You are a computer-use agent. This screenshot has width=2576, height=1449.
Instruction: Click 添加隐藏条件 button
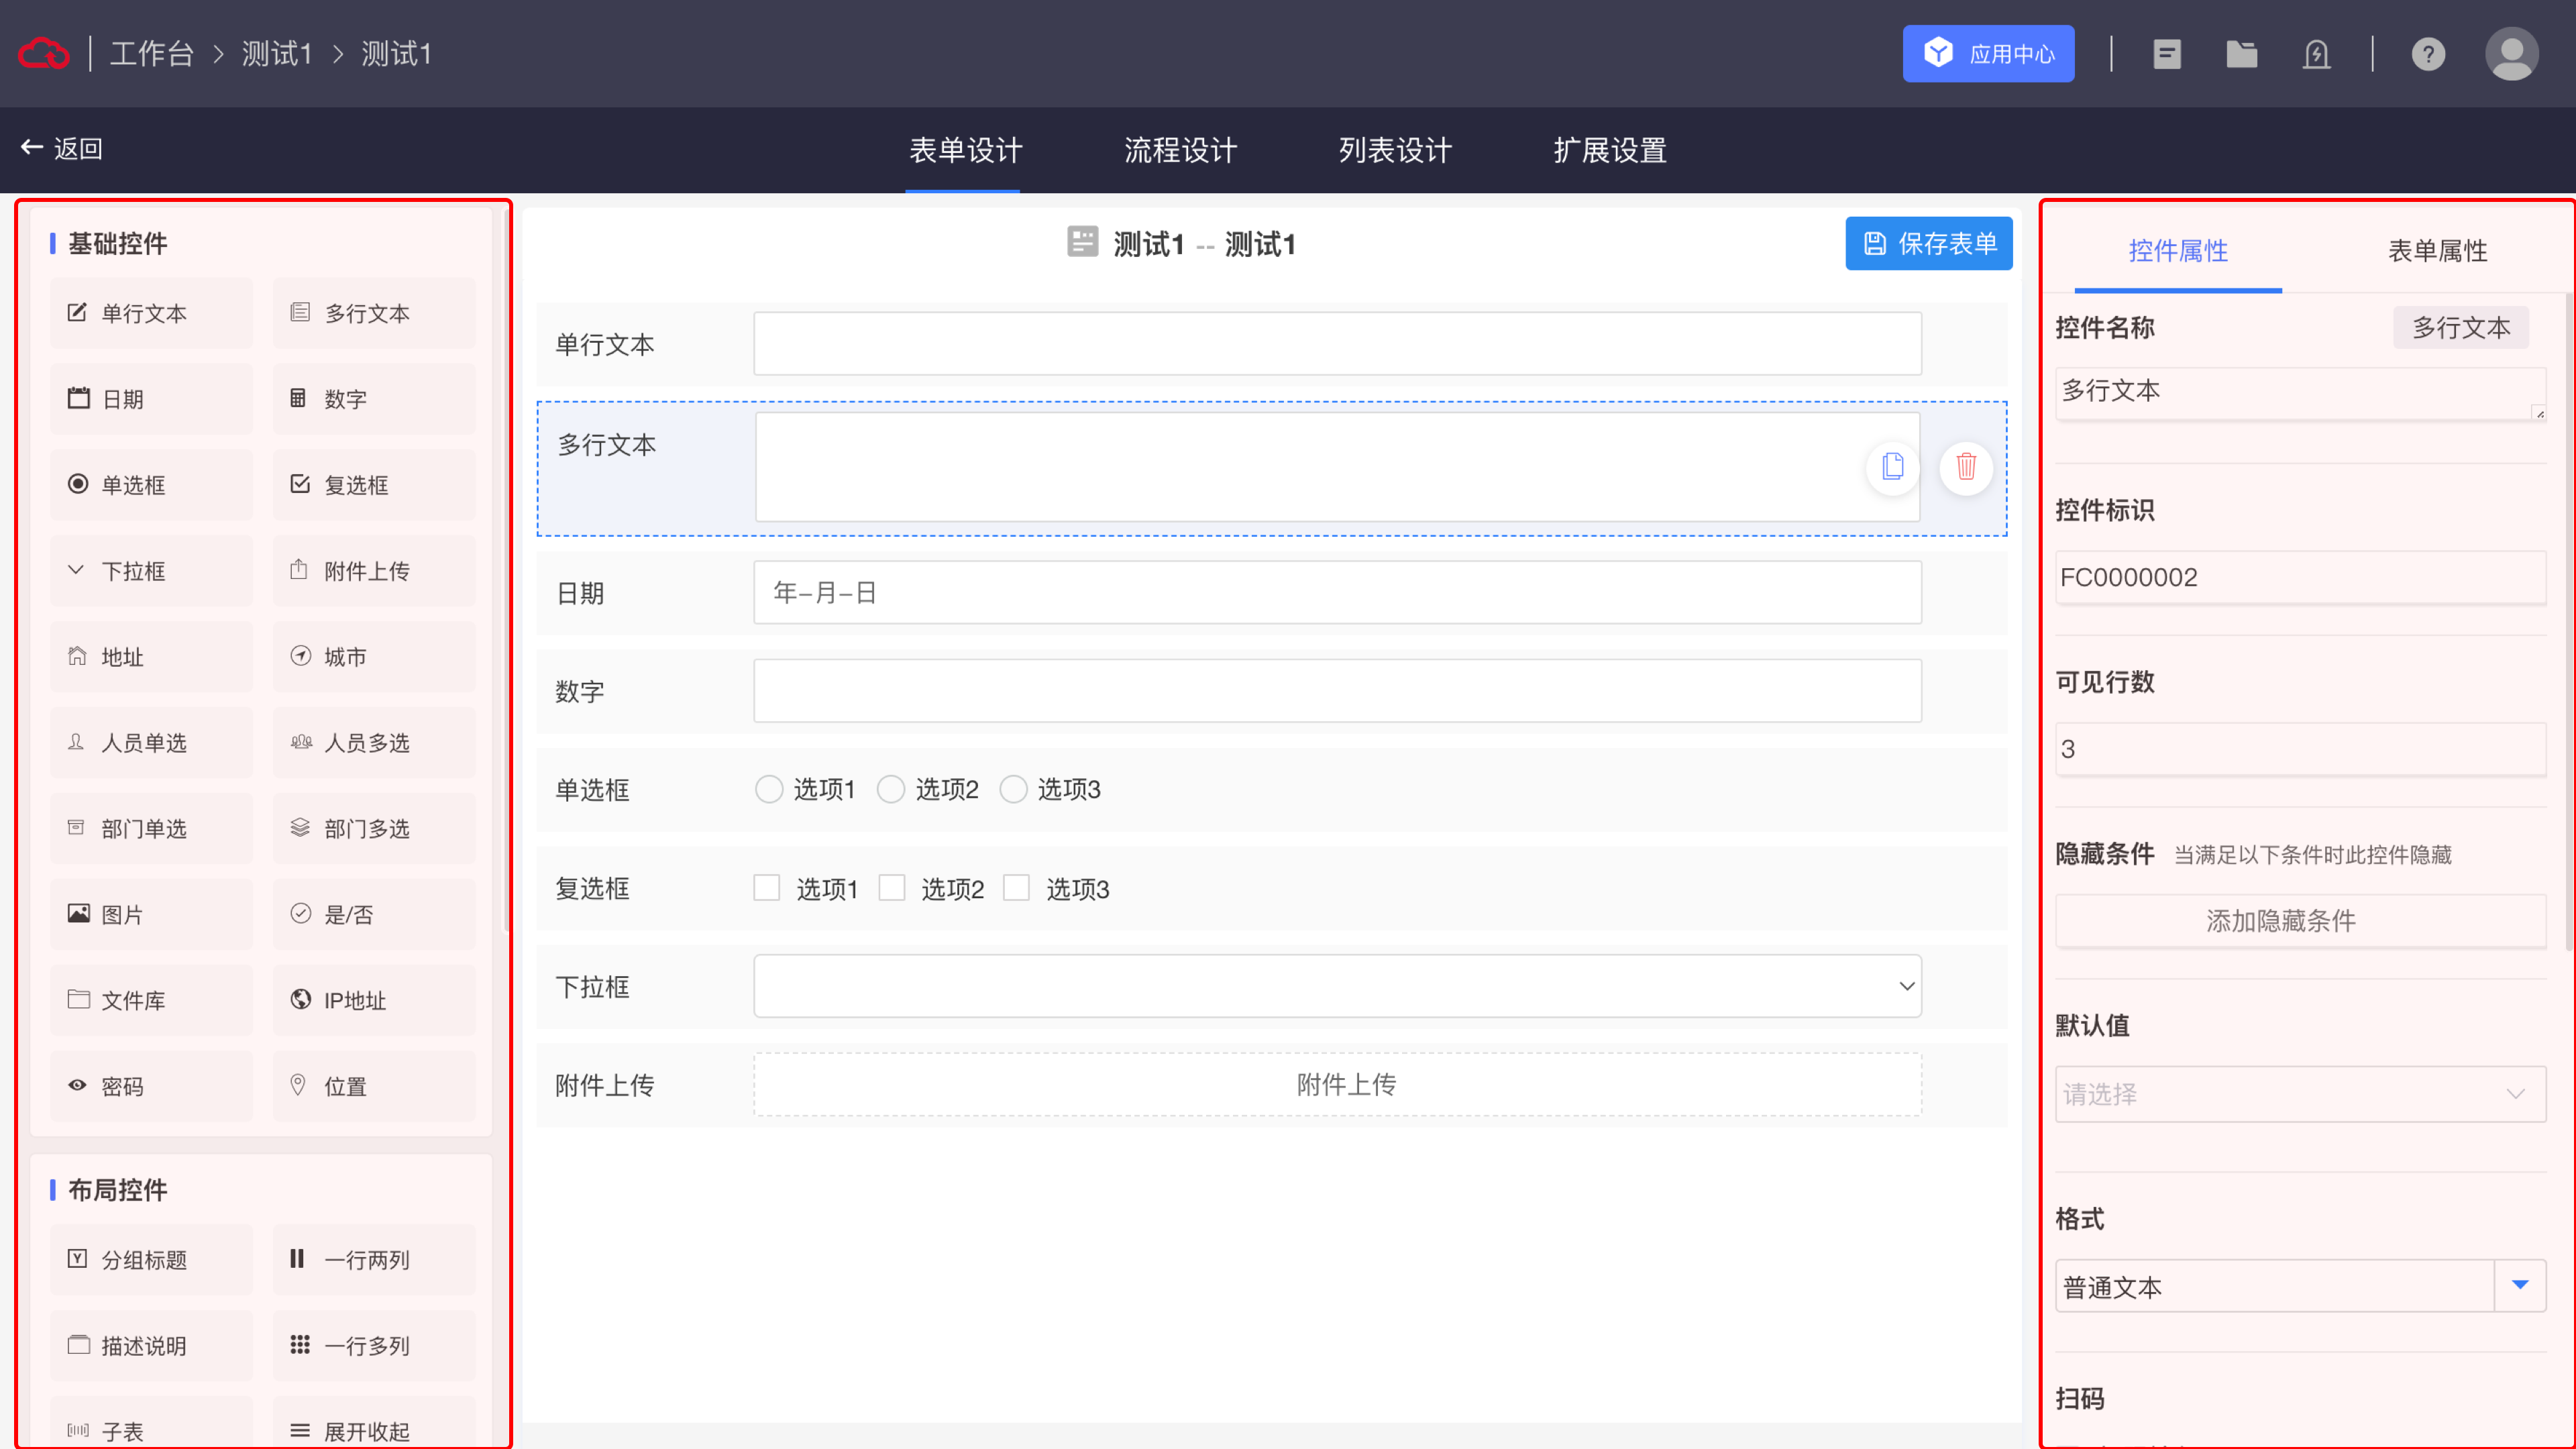pos(2300,920)
